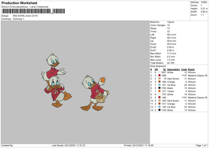Click the 'Left:' measurement label

pyautogui.click(x=153, y=35)
